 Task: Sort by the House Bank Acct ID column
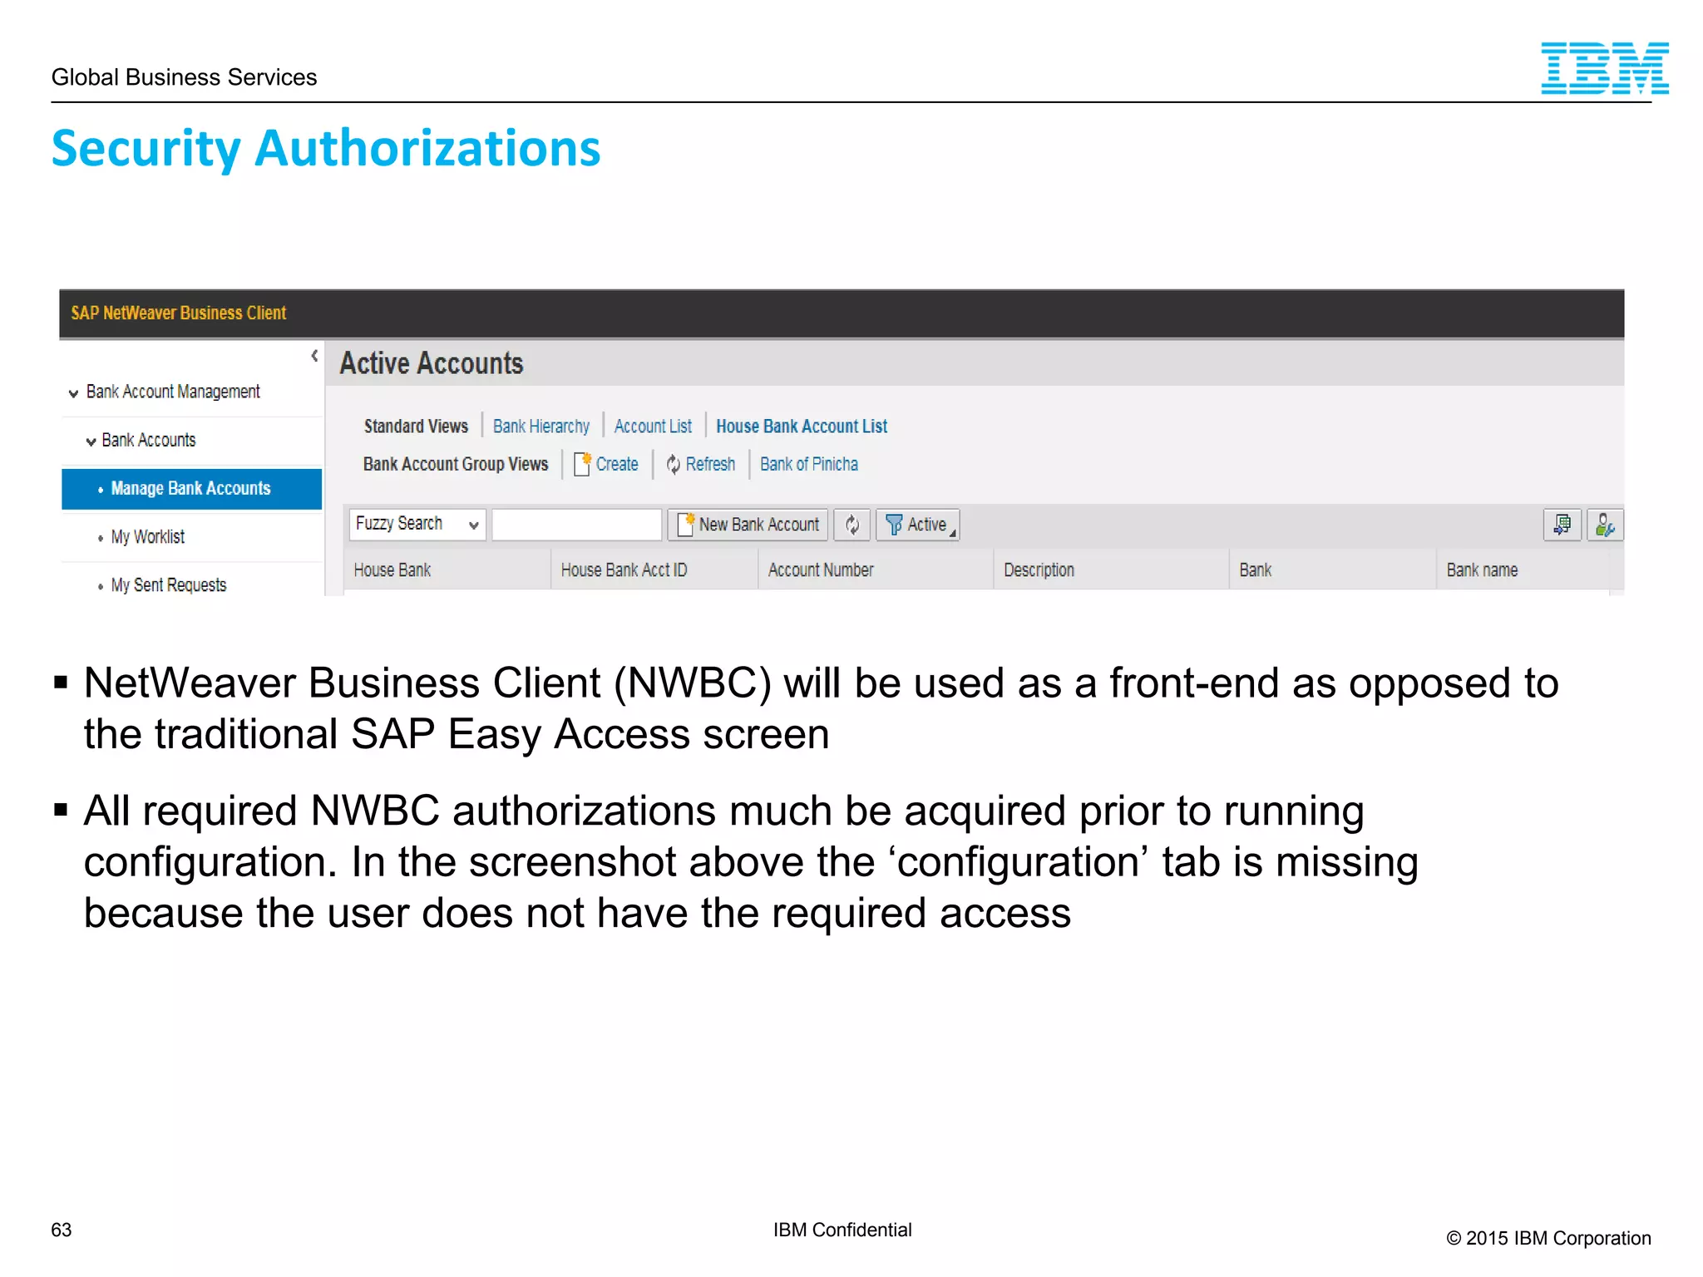[x=654, y=570]
